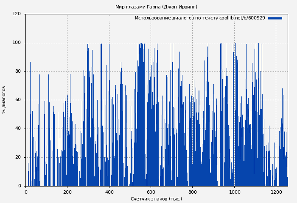The height and width of the screenshot is (203, 297).
Task: Click the chart title 'Мир глазами Гарпа'
Action: [x=156, y=7]
